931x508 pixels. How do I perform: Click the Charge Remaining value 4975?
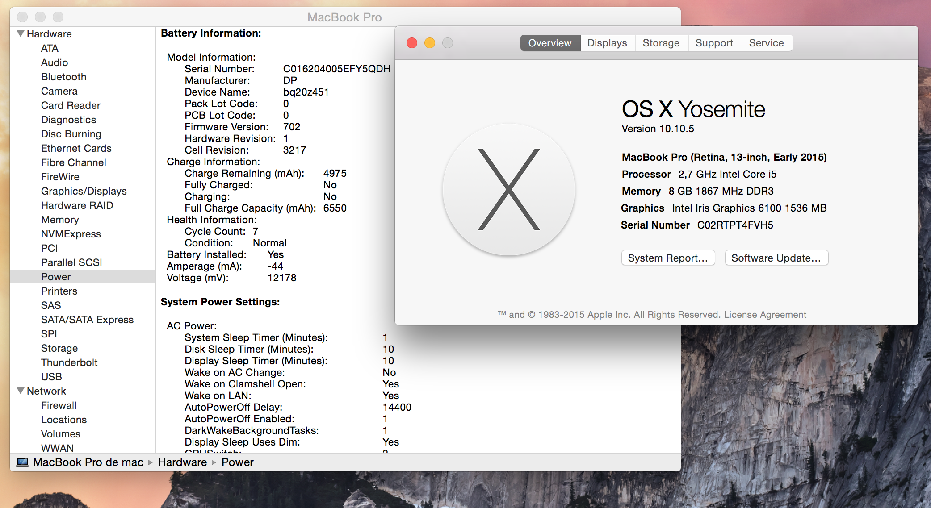click(x=335, y=173)
